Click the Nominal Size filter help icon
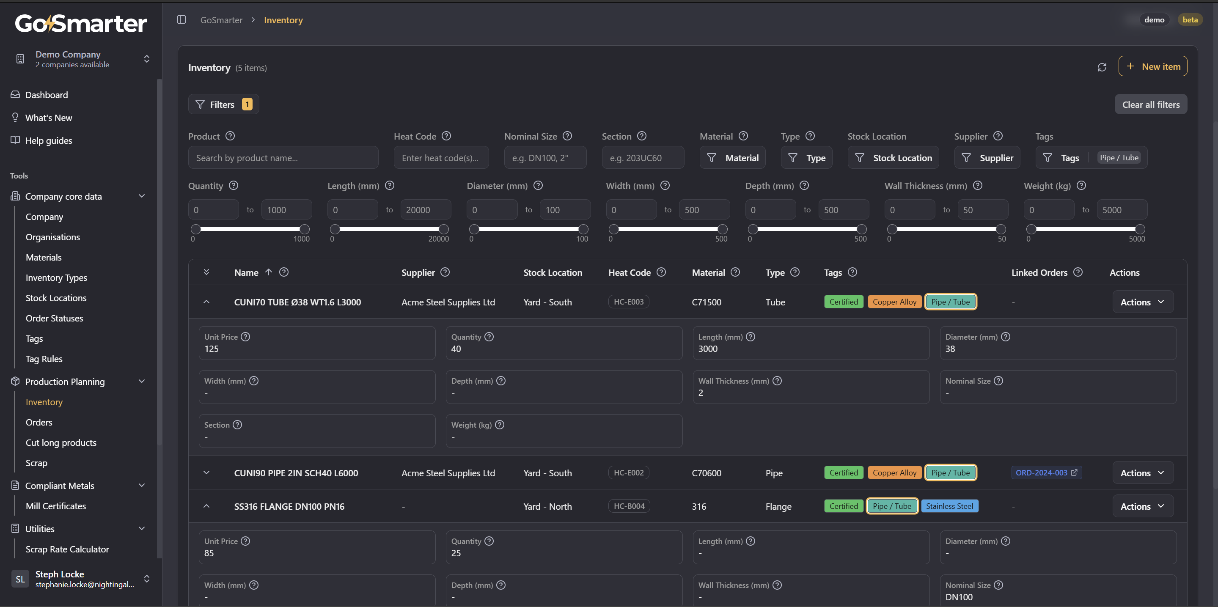This screenshot has height=607, width=1218. (567, 136)
